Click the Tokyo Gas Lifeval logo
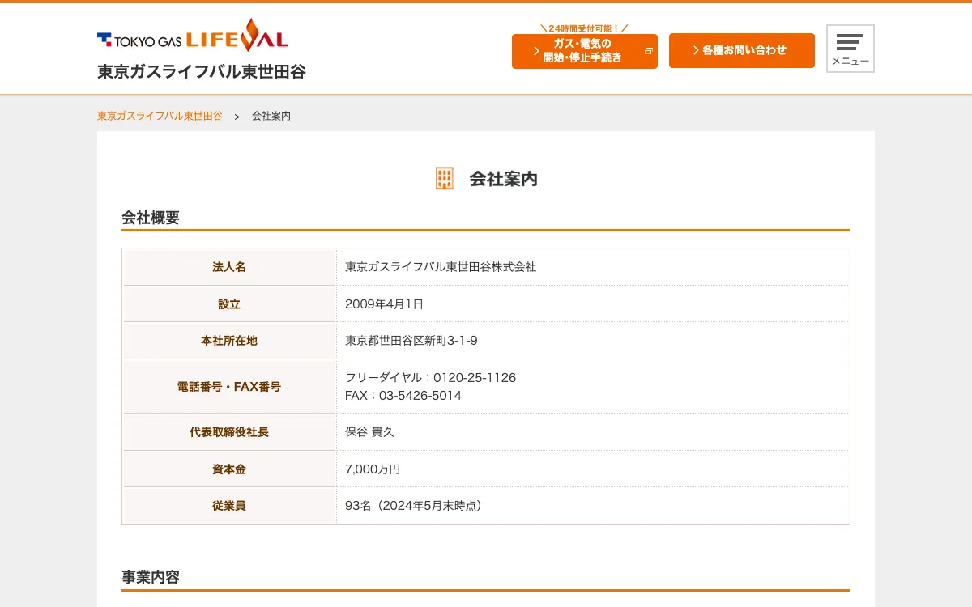This screenshot has height=607, width=972. click(x=193, y=36)
